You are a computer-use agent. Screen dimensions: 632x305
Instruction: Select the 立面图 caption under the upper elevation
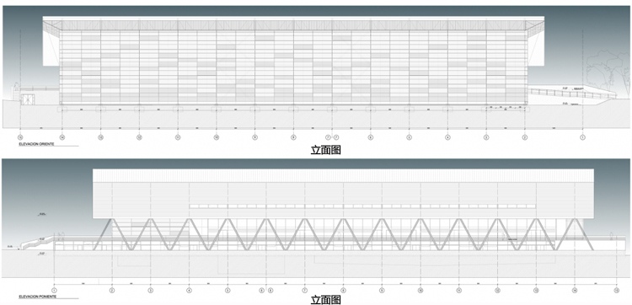tap(325, 150)
